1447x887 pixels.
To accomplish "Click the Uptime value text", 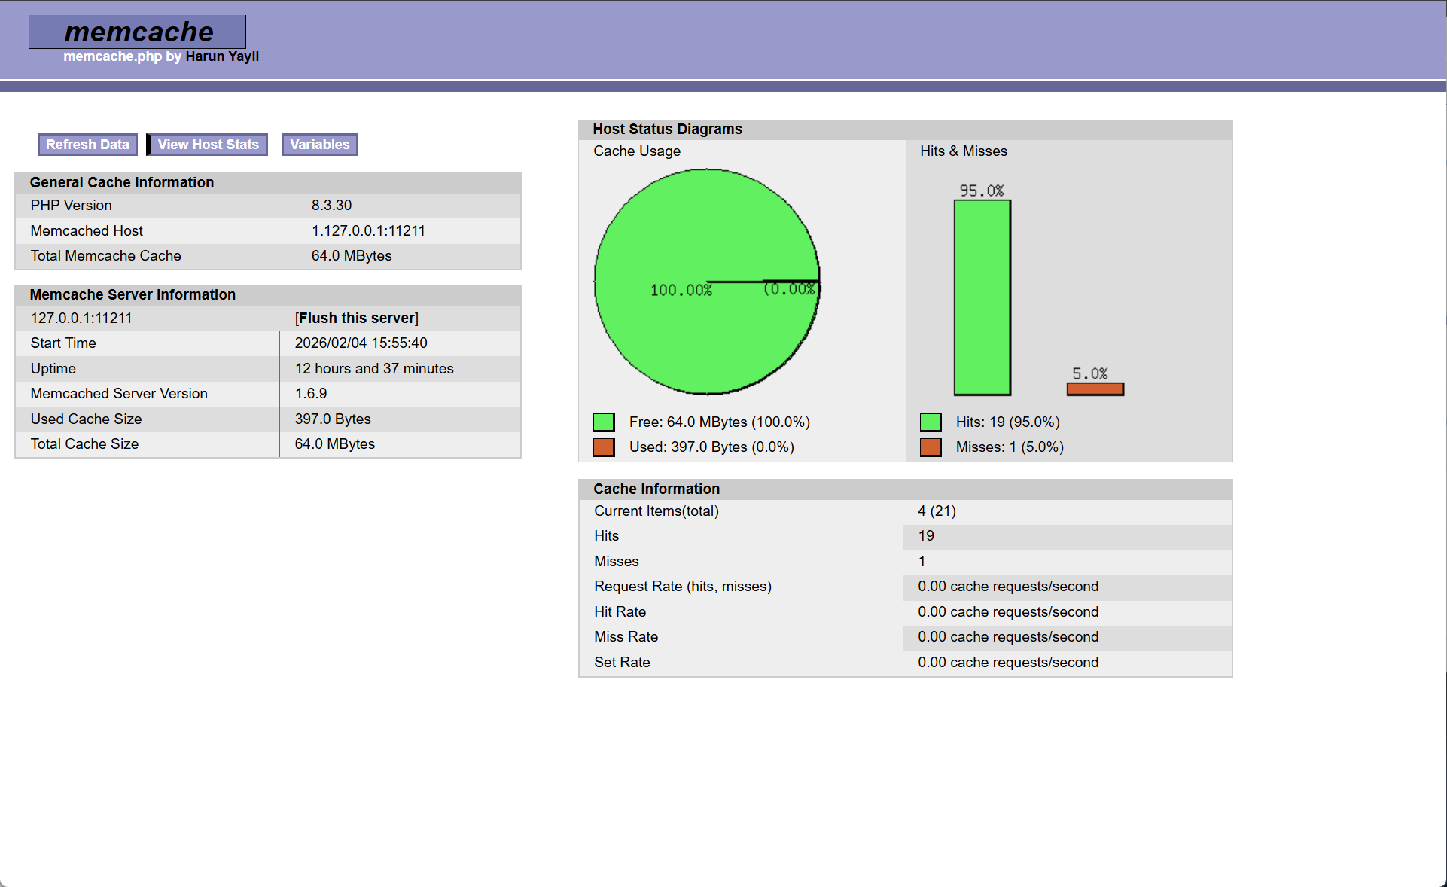I will [374, 368].
